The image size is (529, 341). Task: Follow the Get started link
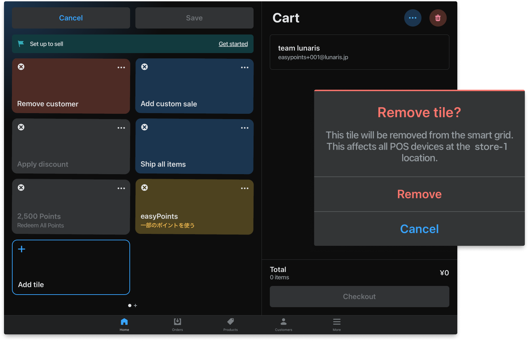pyautogui.click(x=233, y=44)
